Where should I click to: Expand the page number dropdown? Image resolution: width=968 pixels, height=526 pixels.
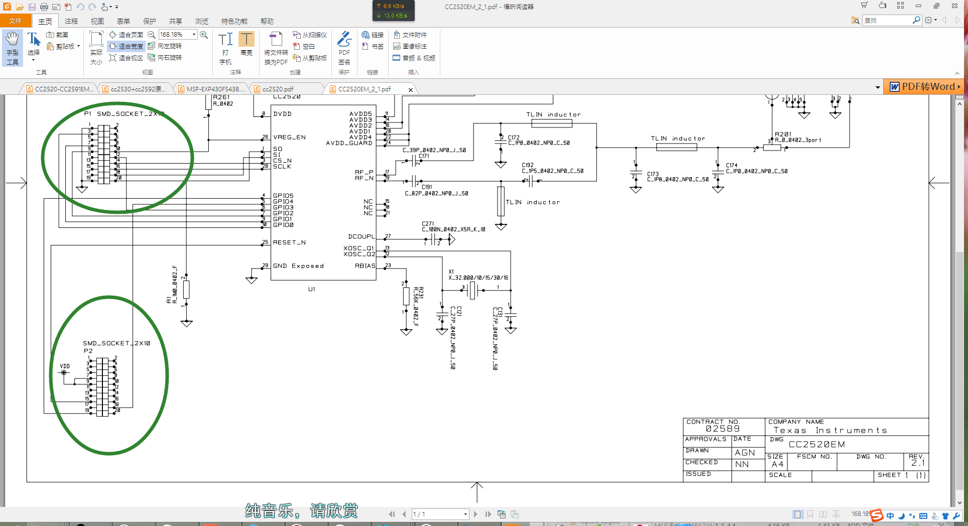pyautogui.click(x=465, y=514)
